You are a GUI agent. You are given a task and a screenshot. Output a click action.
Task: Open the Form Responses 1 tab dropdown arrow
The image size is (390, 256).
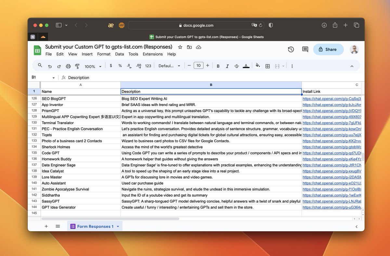(118, 227)
